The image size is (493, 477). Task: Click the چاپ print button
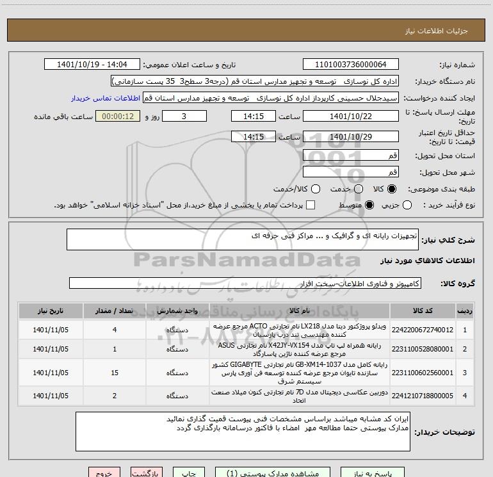coord(189,473)
